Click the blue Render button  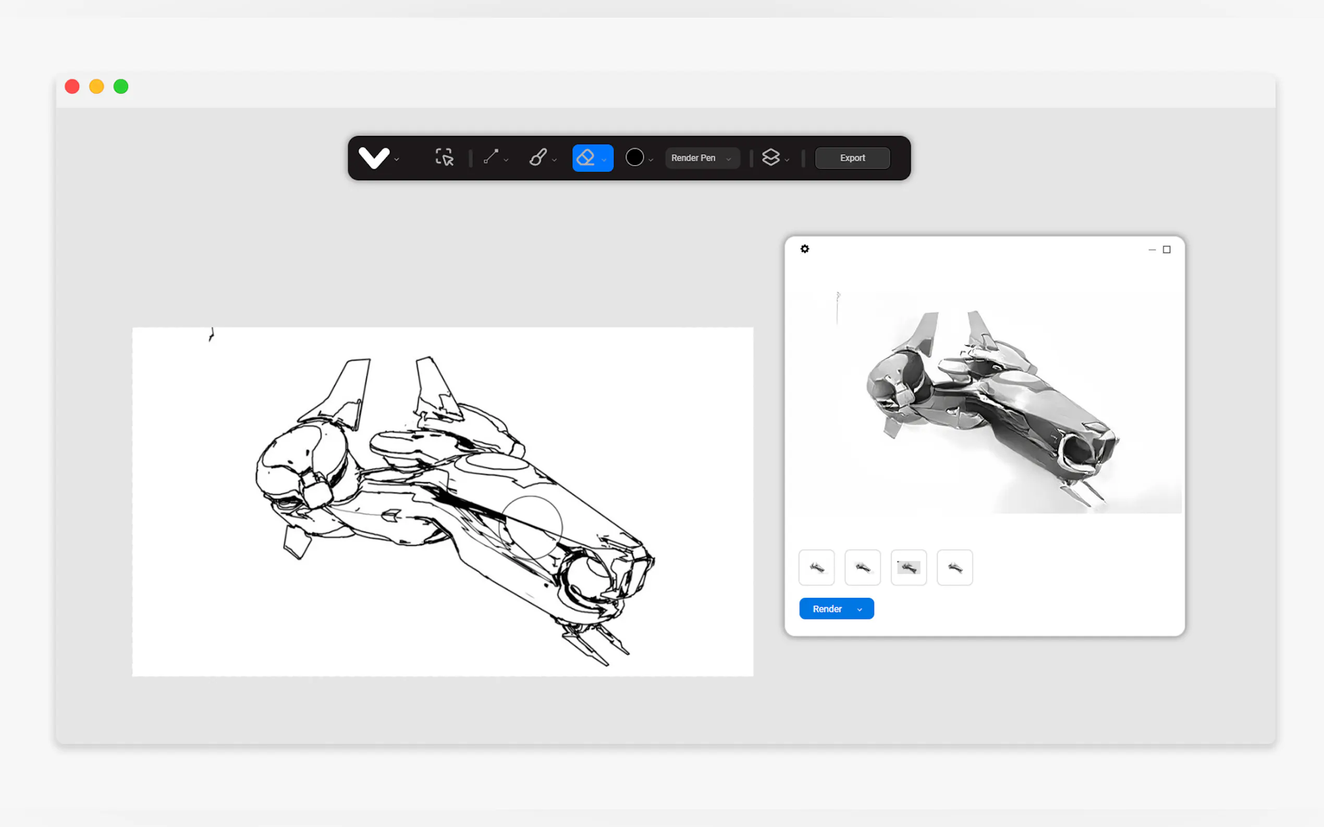click(x=827, y=609)
